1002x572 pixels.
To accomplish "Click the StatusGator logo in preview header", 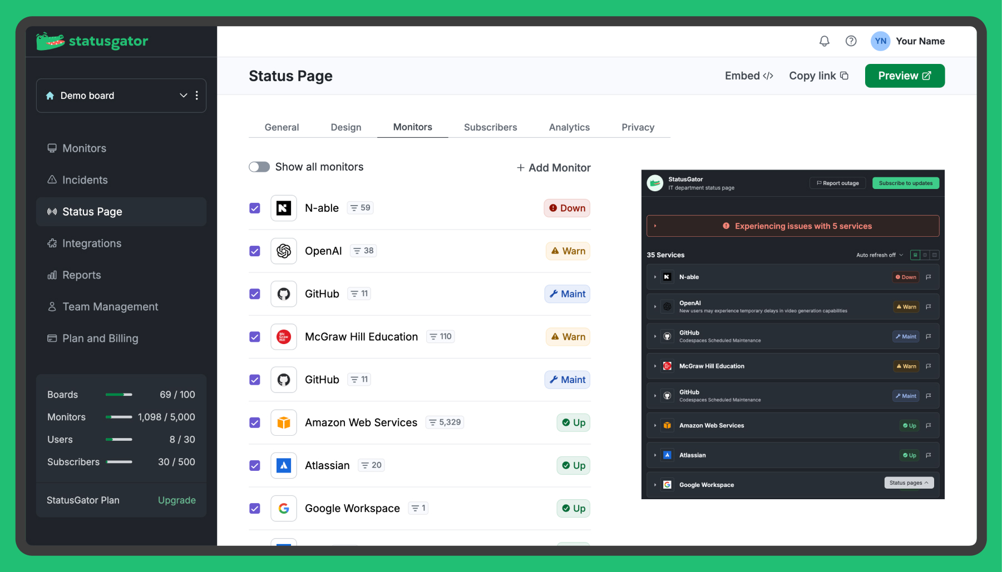I will (x=655, y=183).
